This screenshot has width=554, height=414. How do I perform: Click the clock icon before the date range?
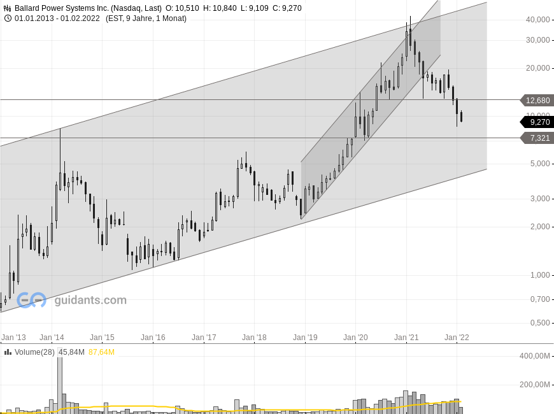click(x=7, y=18)
